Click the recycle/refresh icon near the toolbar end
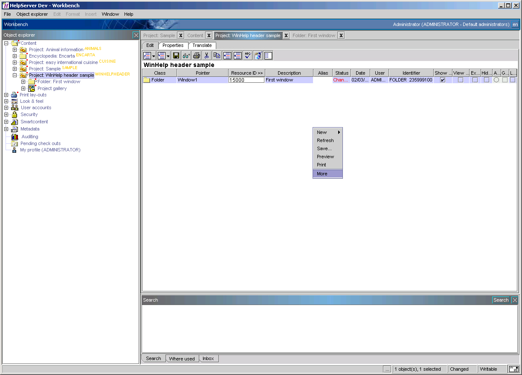Screen dimensions: 522x375 [x=258, y=55]
